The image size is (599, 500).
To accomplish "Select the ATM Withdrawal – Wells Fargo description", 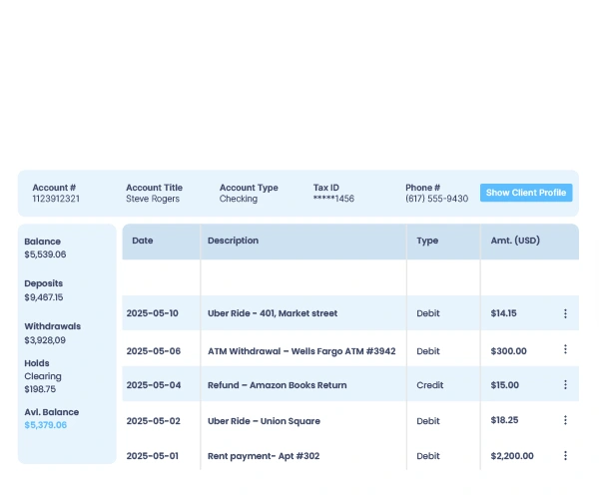I will [301, 350].
